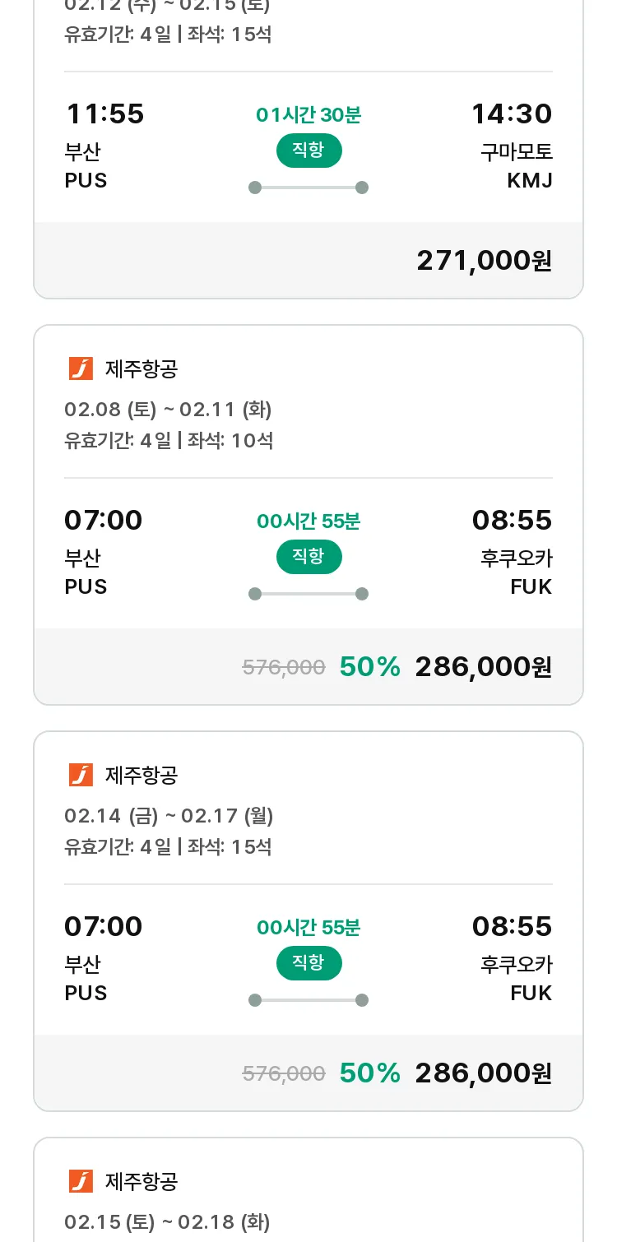The image size is (617, 1242).
Task: Tap 직항 badge on the Kumamoto flight
Action: pyautogui.click(x=308, y=151)
